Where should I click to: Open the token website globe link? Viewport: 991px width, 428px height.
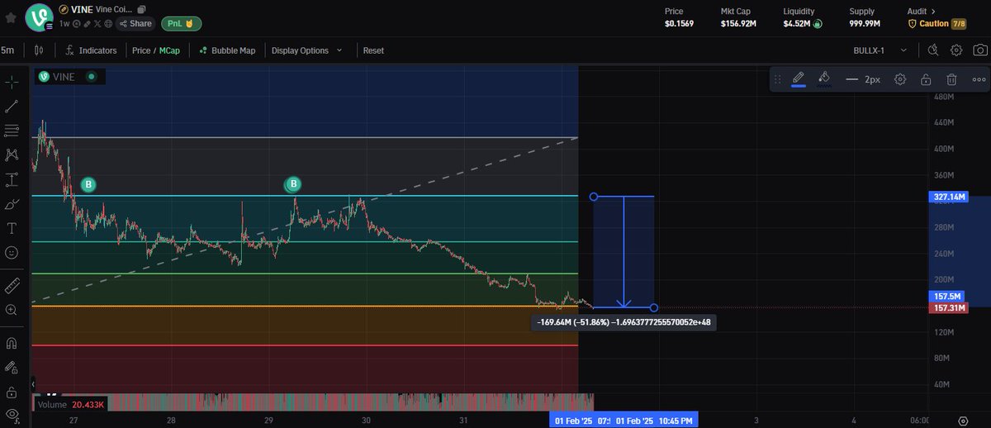[x=108, y=24]
